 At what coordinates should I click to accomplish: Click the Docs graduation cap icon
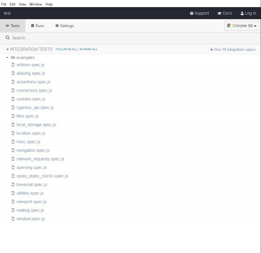click(220, 13)
